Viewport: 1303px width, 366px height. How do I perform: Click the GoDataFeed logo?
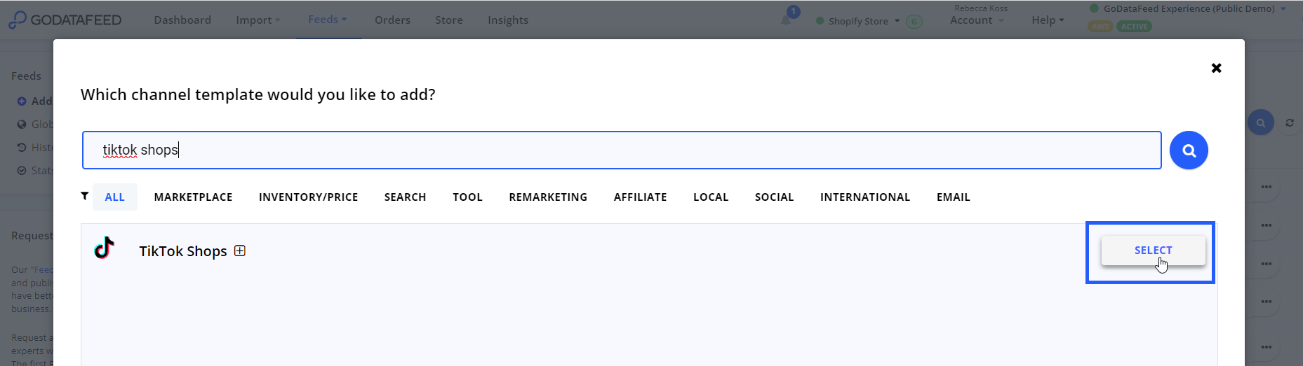click(65, 20)
